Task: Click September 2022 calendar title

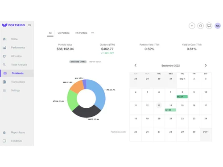Action: [170, 65]
